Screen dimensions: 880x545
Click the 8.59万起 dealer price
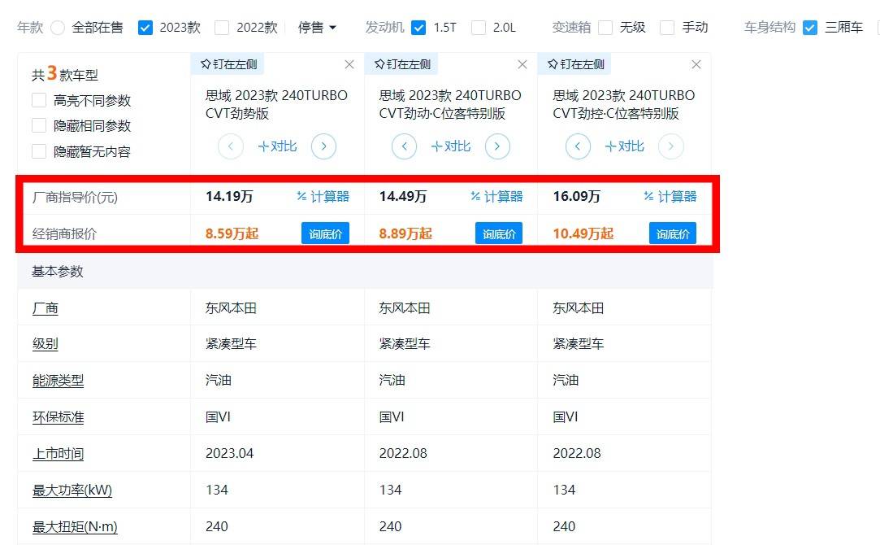pos(232,233)
